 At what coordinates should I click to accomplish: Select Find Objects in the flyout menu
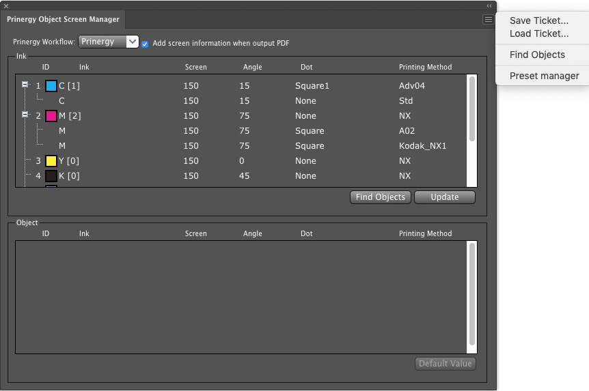coord(537,55)
